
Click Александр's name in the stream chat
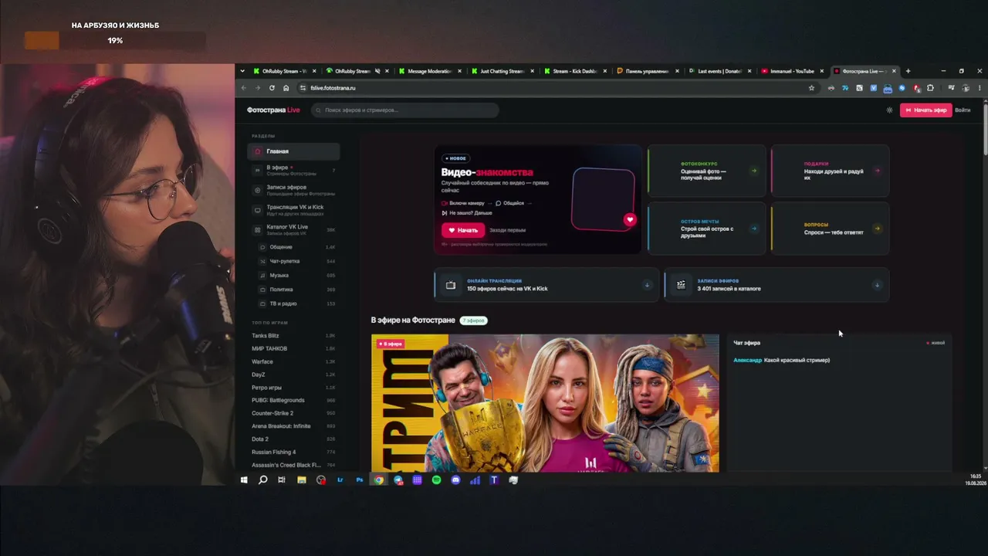(747, 360)
